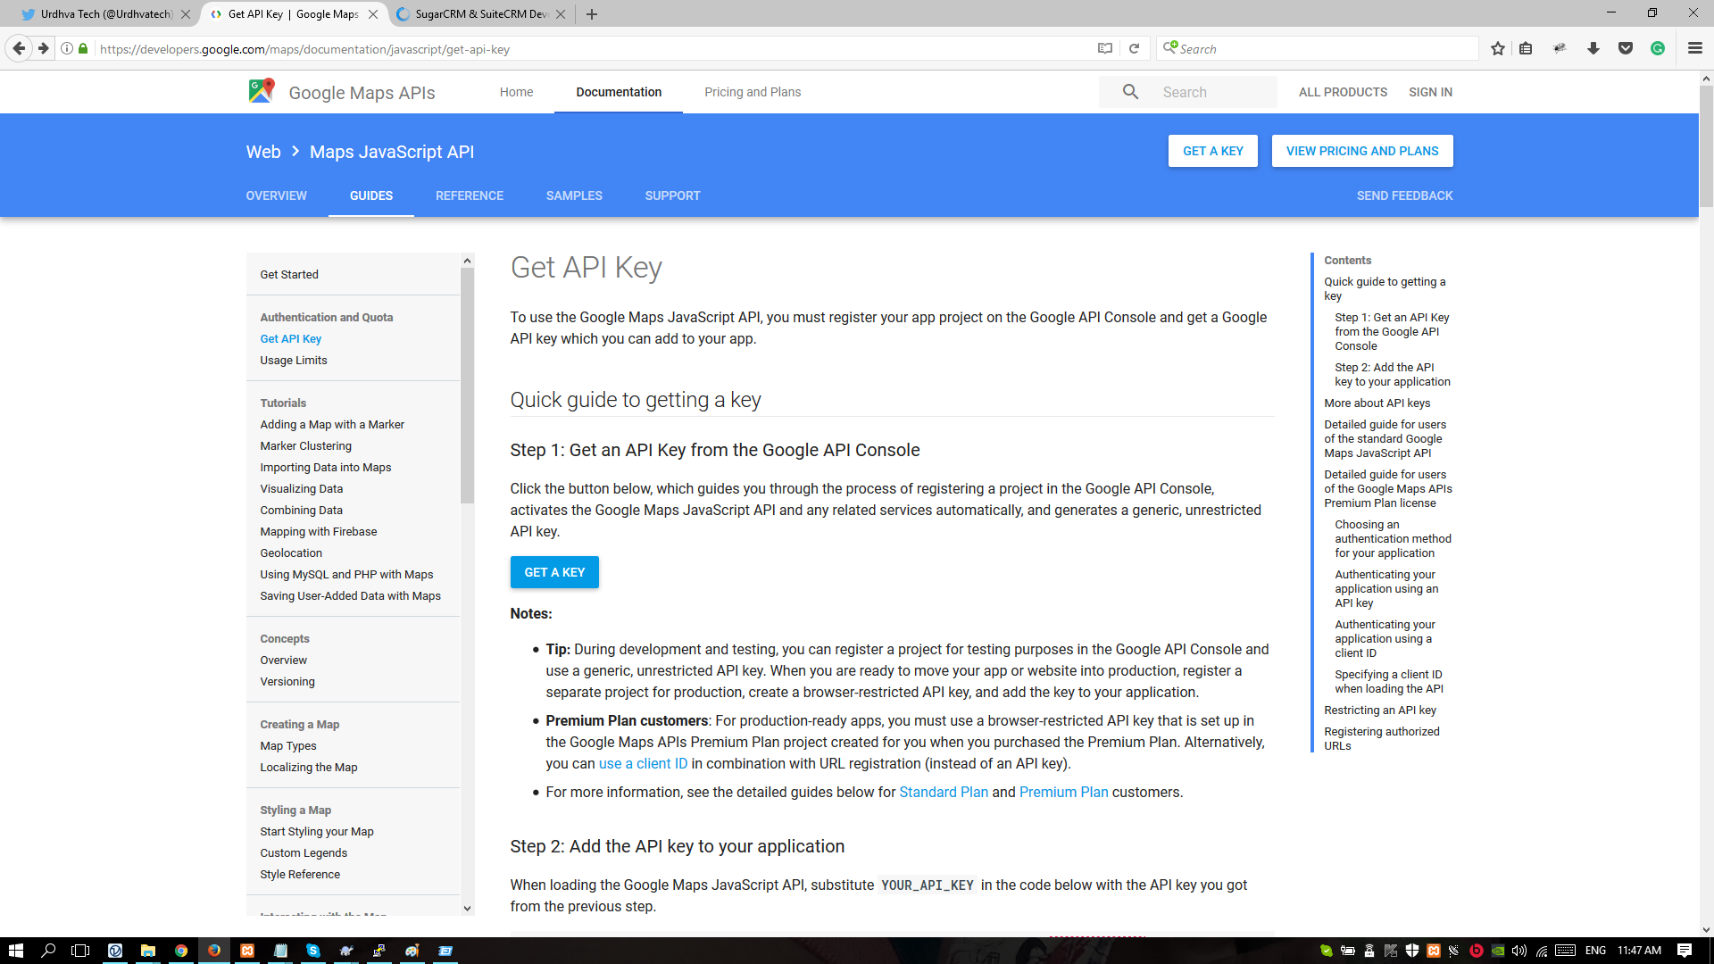Open Geolocation tutorial in sidebar

click(x=291, y=553)
